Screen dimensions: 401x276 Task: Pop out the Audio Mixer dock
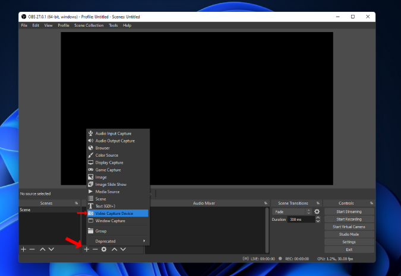[266, 203]
